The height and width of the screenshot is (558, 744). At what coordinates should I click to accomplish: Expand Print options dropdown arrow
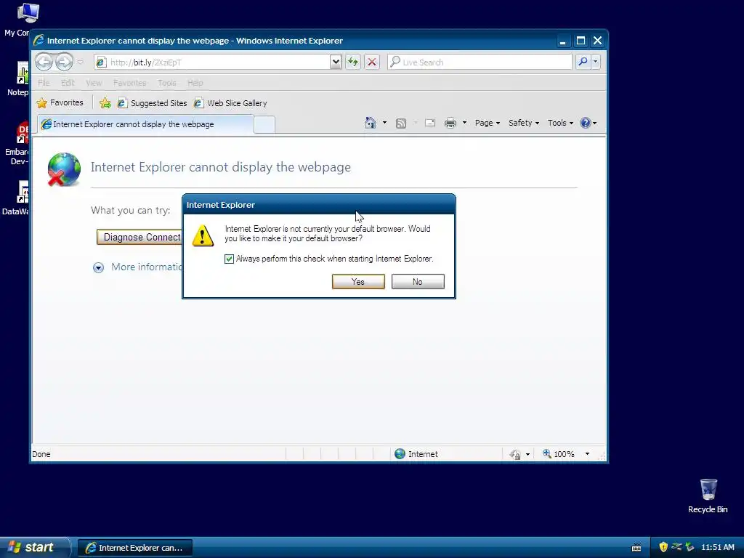(x=464, y=123)
